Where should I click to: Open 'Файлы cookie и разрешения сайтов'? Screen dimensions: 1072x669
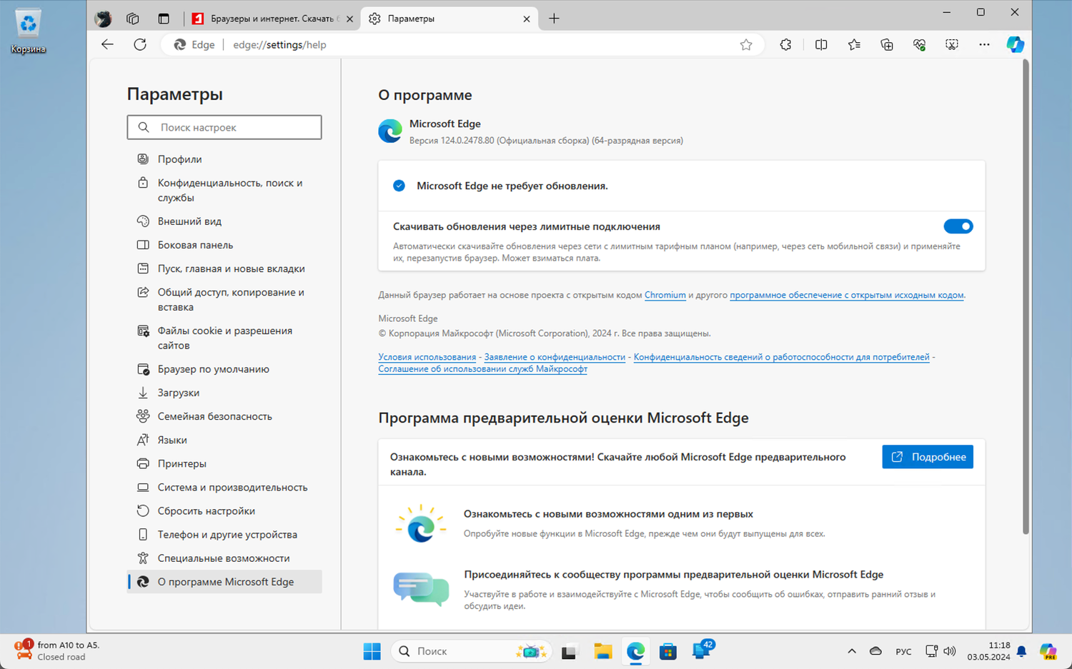[x=224, y=338]
